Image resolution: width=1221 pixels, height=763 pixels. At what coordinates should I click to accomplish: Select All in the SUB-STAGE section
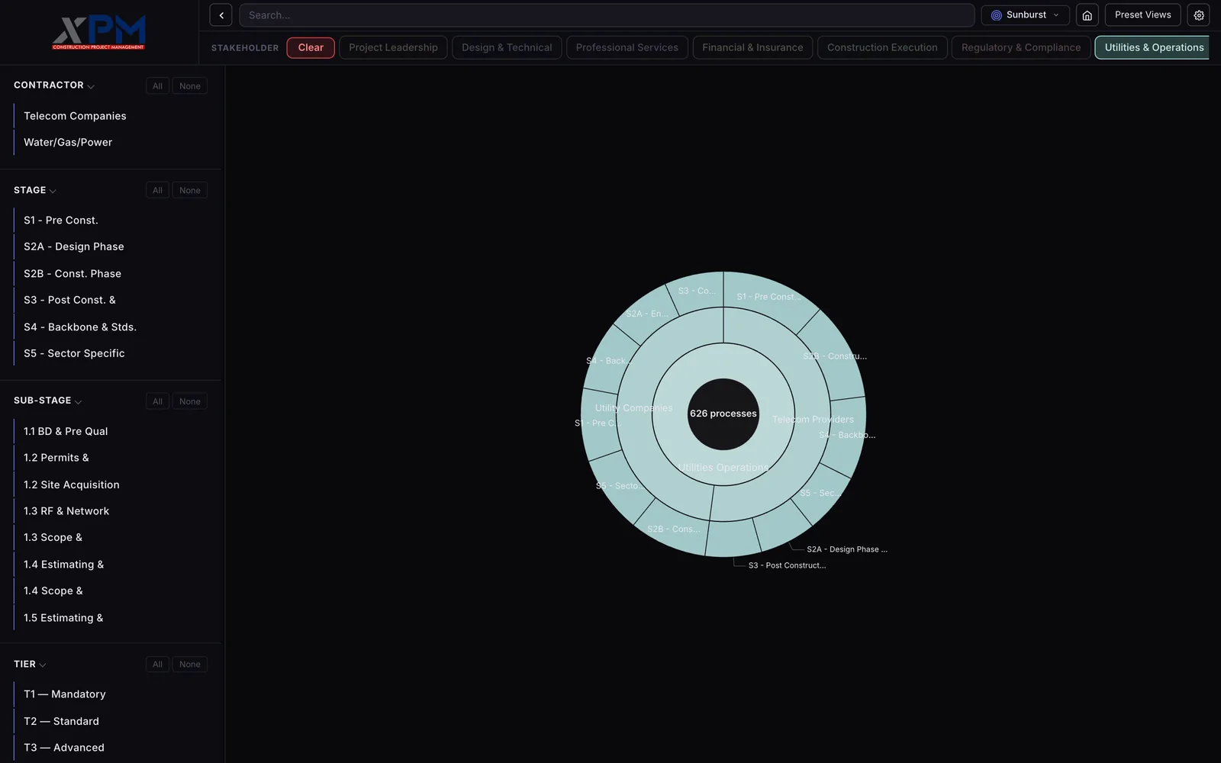click(157, 401)
